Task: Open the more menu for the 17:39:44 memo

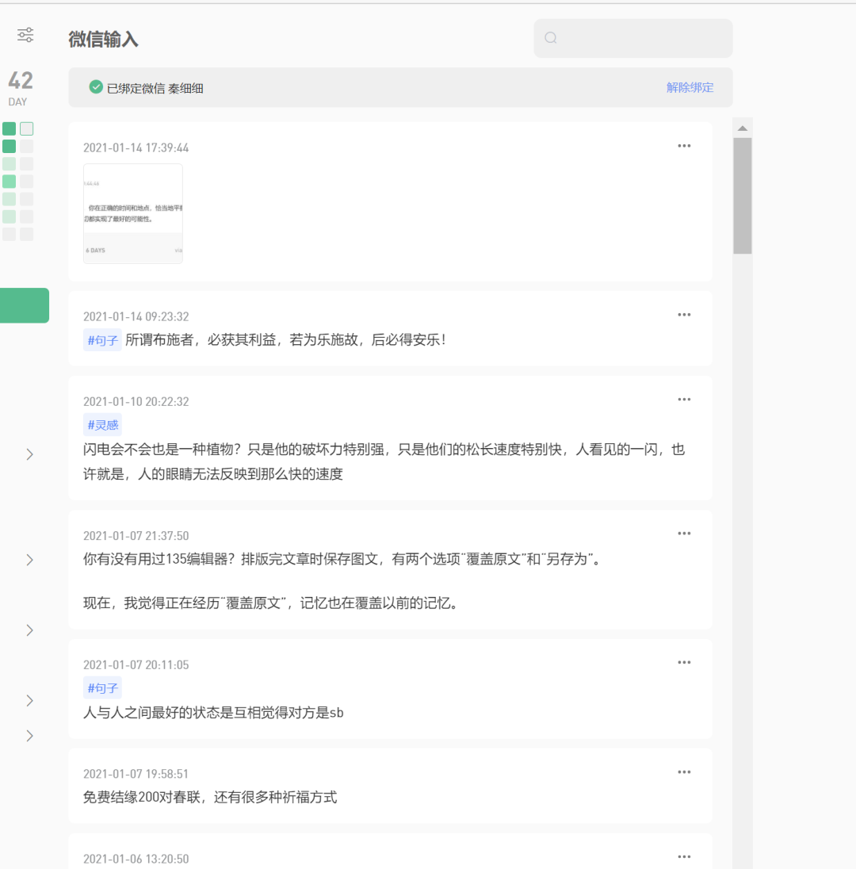Action: pyautogui.click(x=684, y=146)
